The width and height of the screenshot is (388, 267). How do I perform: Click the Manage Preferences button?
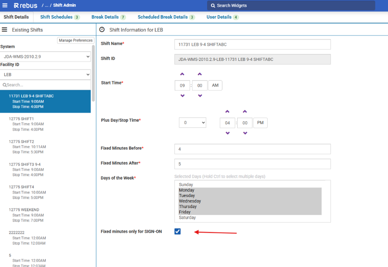[x=76, y=40]
